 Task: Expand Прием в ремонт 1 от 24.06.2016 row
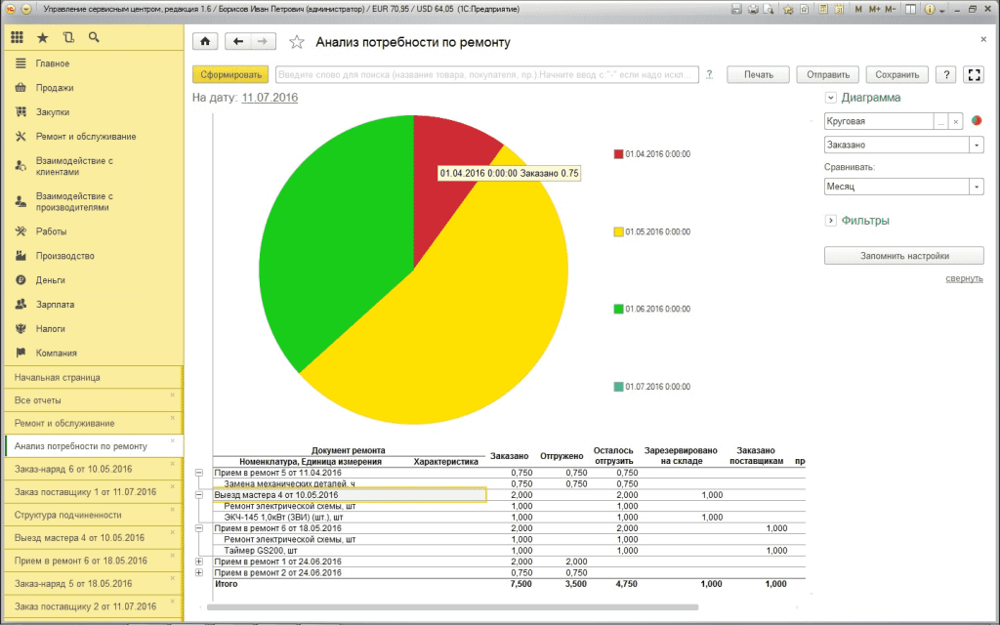click(x=199, y=562)
